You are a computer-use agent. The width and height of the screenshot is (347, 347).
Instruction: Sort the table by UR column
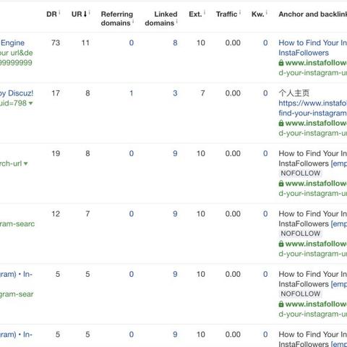pos(80,14)
